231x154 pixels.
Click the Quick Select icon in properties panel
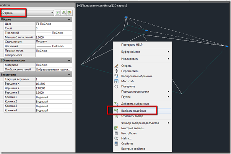point(69,13)
